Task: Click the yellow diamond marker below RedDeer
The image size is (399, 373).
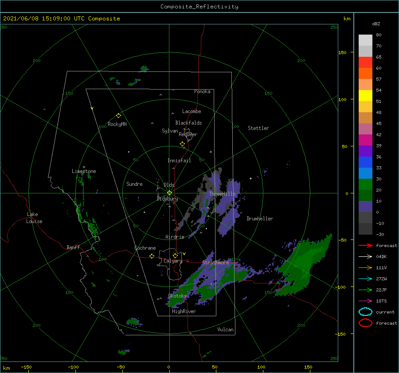Action: (x=182, y=144)
